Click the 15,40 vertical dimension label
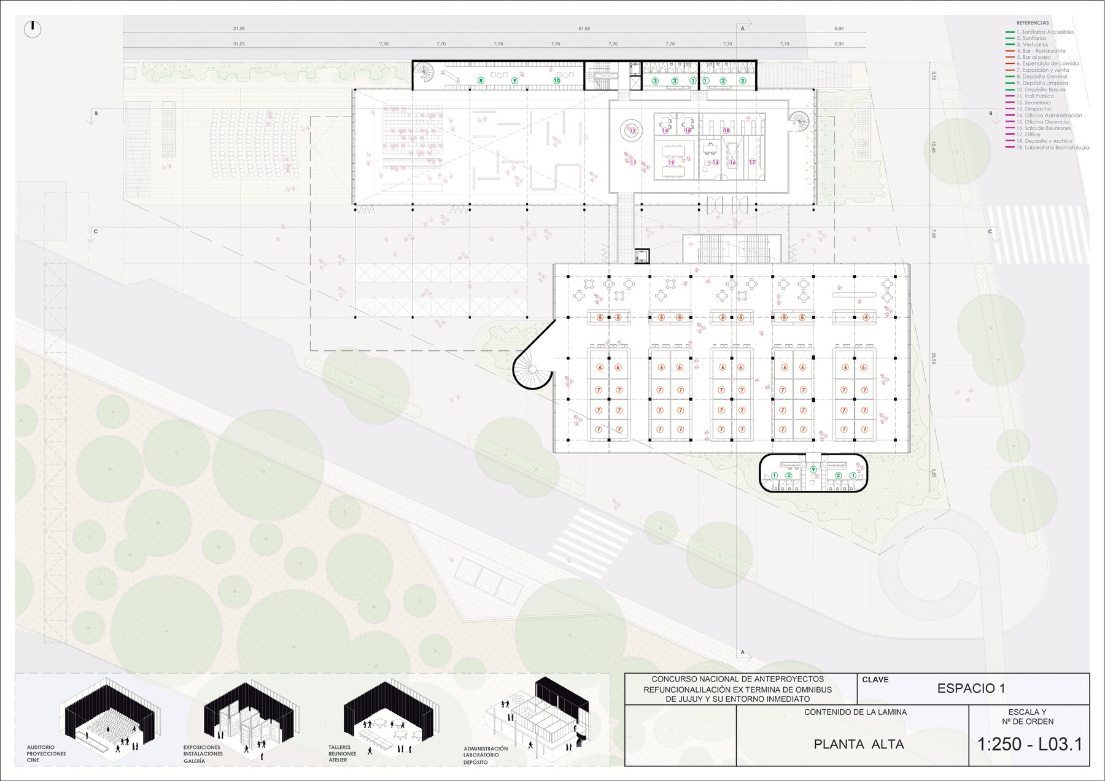Screen dimensions: 1105x781 tap(933, 147)
